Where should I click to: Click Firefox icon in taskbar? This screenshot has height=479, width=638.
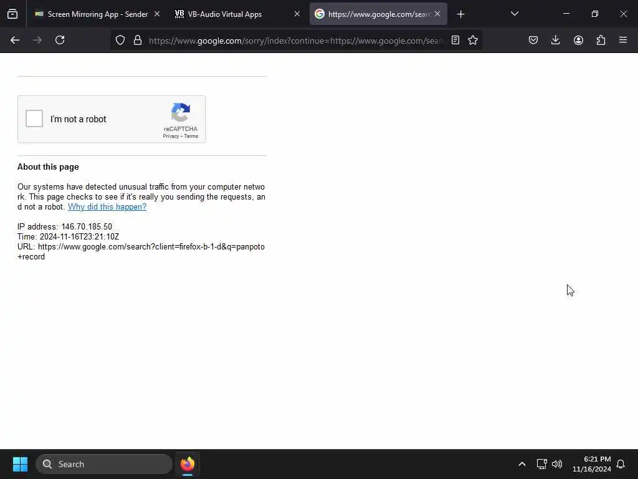tap(187, 464)
